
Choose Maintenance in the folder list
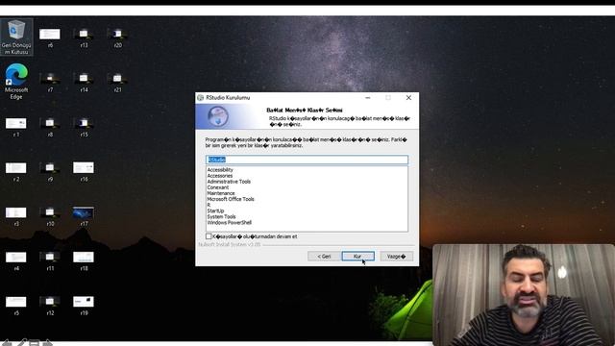click(221, 193)
